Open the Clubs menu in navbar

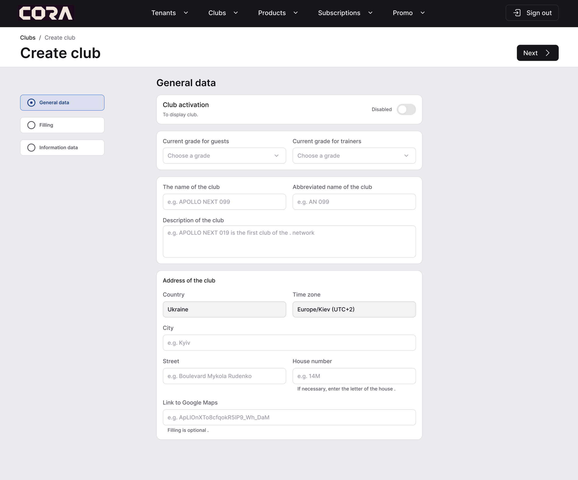(223, 13)
